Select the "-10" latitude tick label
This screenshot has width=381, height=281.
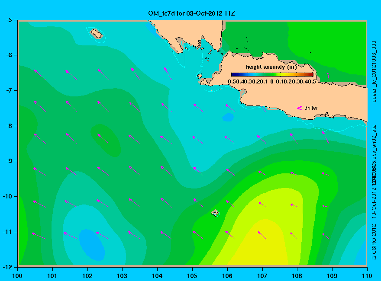7,196
